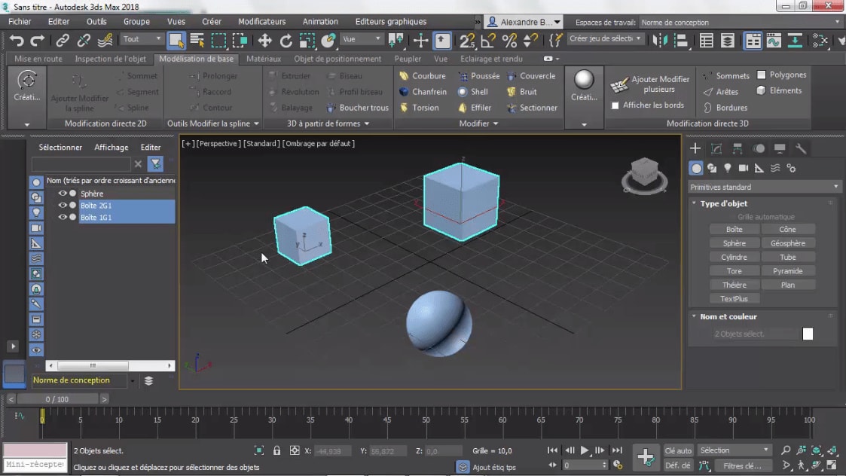Toggle Sommets sub-object mode
The image size is (846, 476).
(x=726, y=76)
